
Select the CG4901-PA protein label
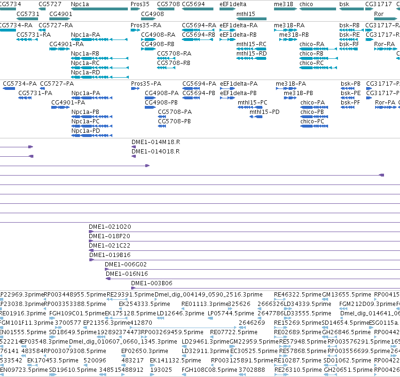point(68,102)
